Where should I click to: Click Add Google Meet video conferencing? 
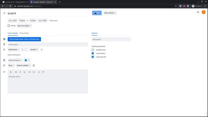click(x=24, y=39)
